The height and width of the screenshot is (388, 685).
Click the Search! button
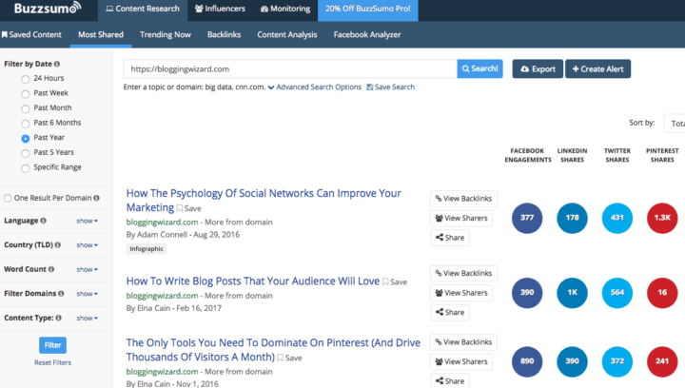[479, 69]
